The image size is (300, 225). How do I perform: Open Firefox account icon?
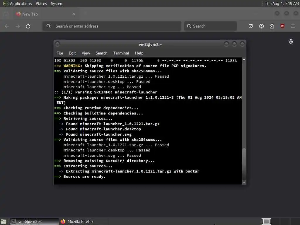[x=261, y=26]
